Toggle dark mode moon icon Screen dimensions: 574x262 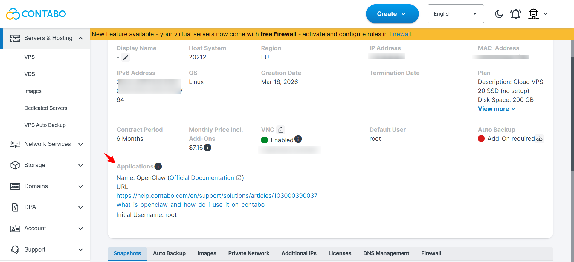[499, 14]
